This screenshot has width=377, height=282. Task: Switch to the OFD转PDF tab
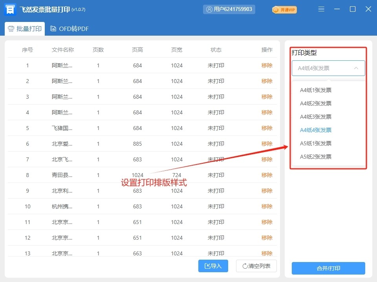(x=69, y=29)
